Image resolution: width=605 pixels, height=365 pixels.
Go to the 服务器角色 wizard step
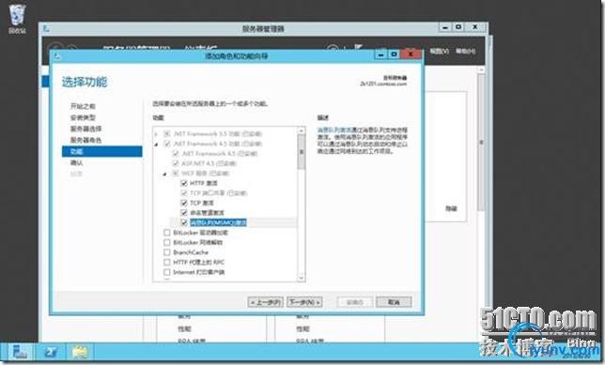point(85,140)
